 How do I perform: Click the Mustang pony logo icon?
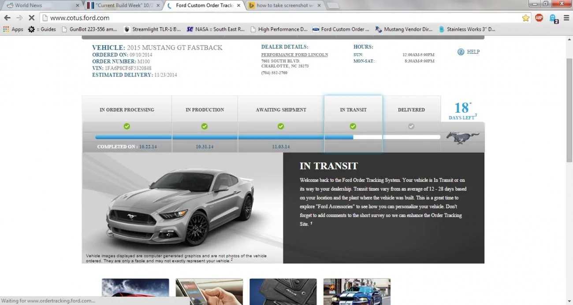click(x=463, y=137)
